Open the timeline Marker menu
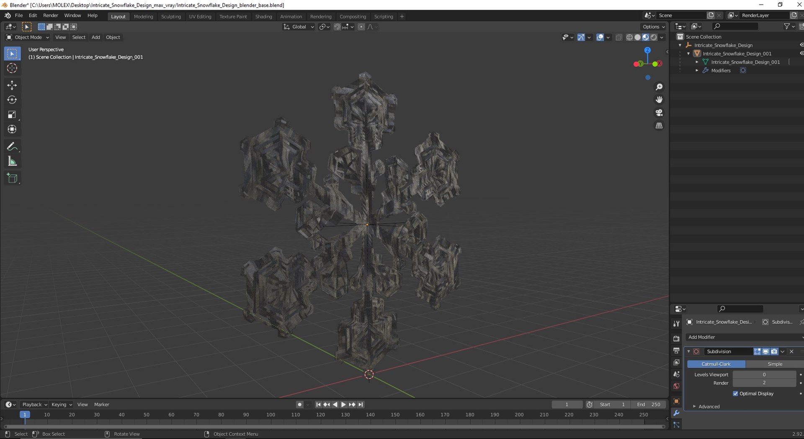 [x=102, y=405]
